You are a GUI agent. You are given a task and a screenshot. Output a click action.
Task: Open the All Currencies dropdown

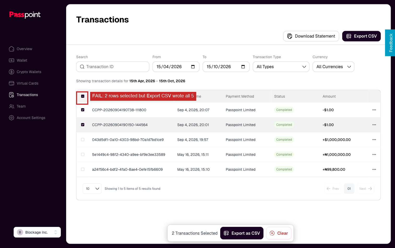click(x=333, y=67)
